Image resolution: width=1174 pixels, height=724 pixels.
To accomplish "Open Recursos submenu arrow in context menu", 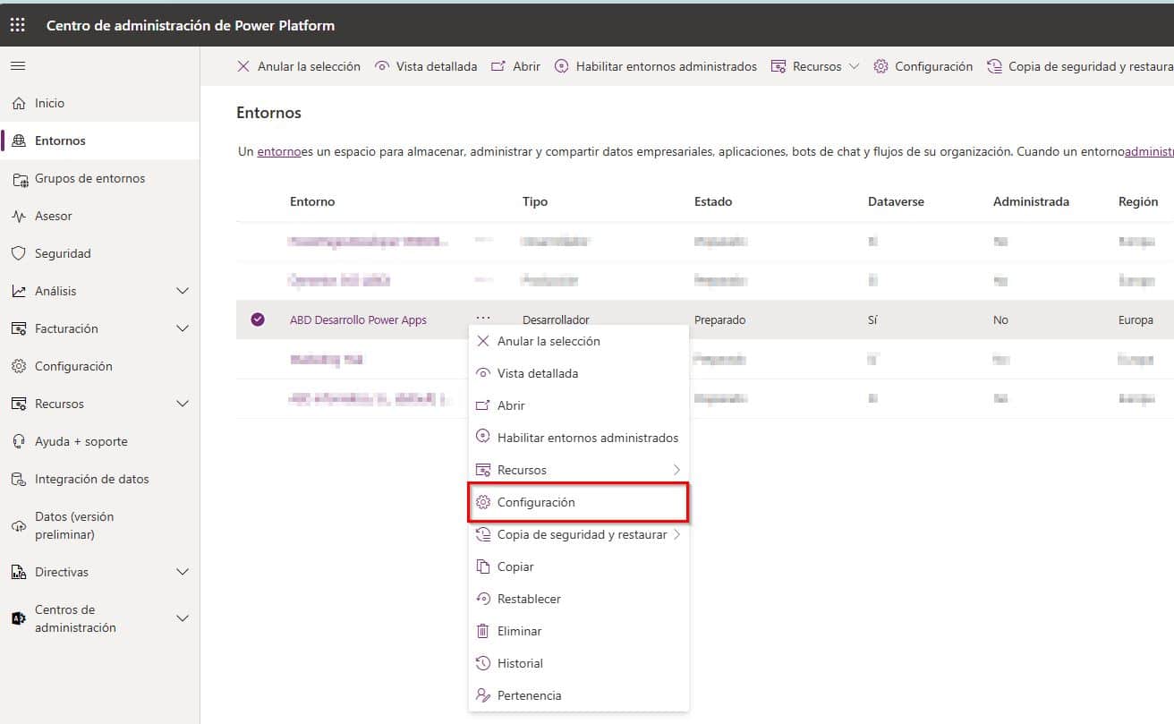I will point(676,470).
